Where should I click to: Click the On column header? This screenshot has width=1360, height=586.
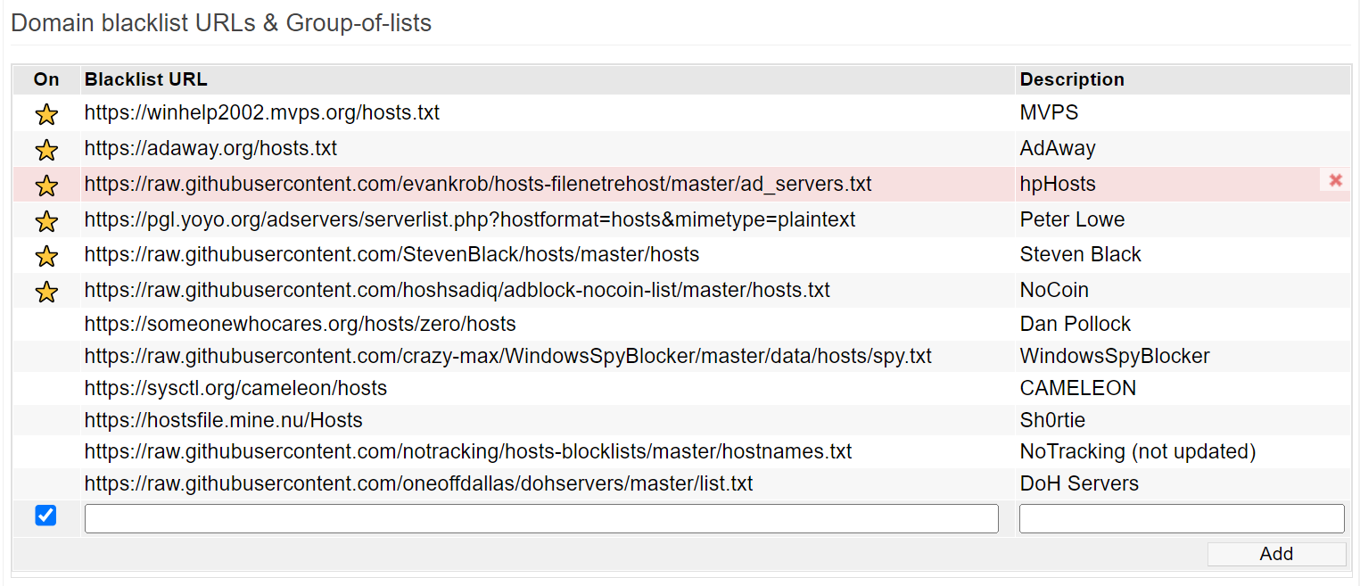pyautogui.click(x=46, y=79)
